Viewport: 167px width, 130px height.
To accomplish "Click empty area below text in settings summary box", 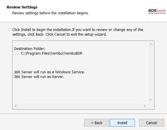I will point(80,91).
